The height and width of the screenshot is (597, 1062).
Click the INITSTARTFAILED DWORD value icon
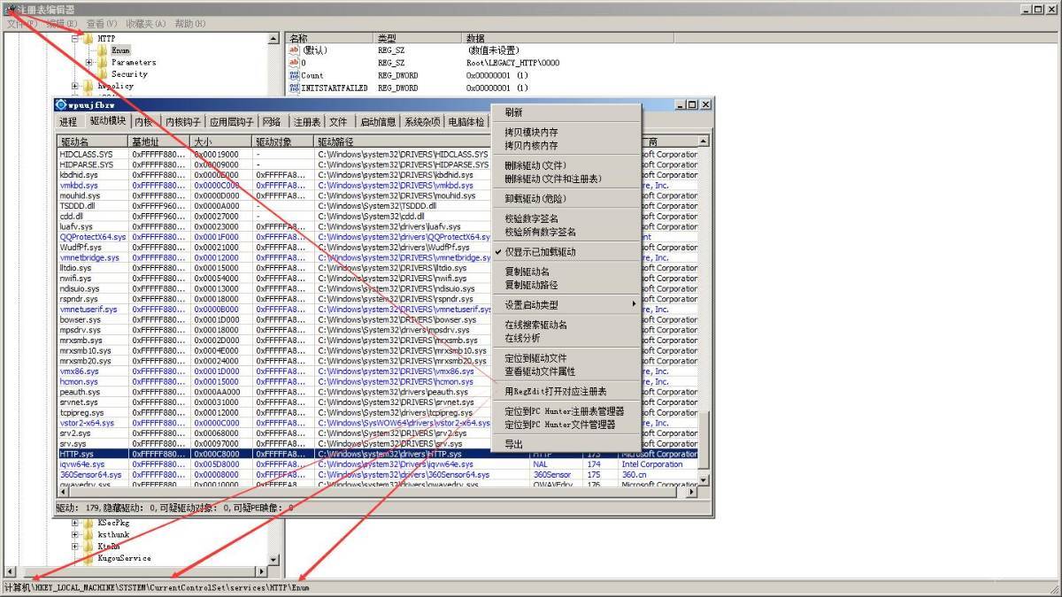tap(294, 88)
